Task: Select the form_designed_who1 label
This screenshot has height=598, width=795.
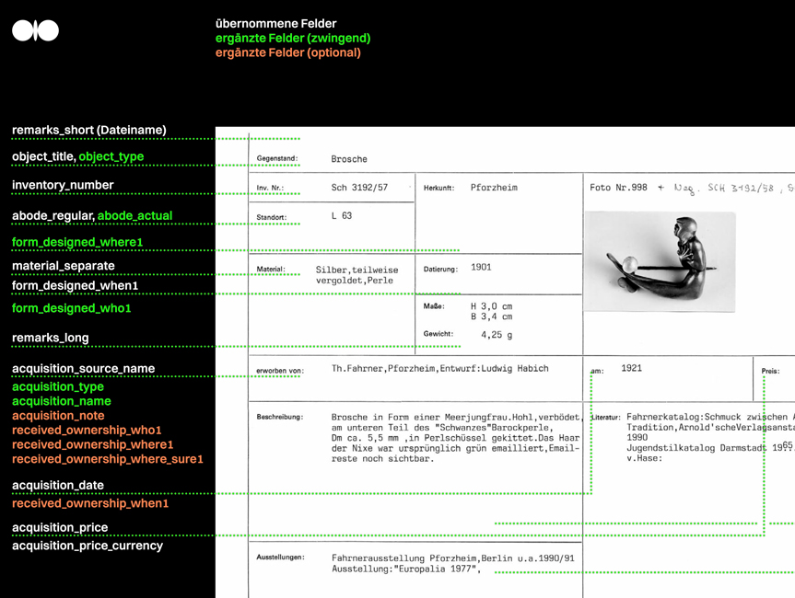Action: (x=72, y=308)
